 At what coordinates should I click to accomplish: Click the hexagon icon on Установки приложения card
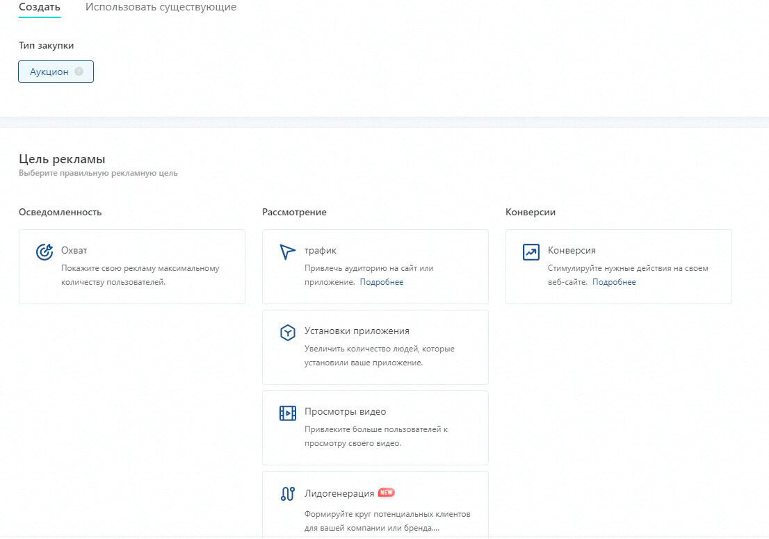(287, 333)
